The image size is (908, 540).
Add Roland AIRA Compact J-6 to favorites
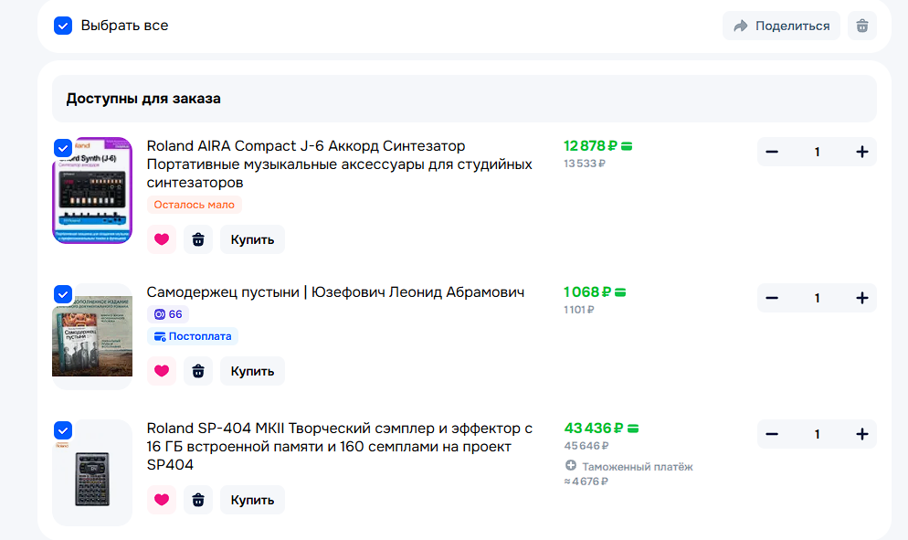coord(162,239)
